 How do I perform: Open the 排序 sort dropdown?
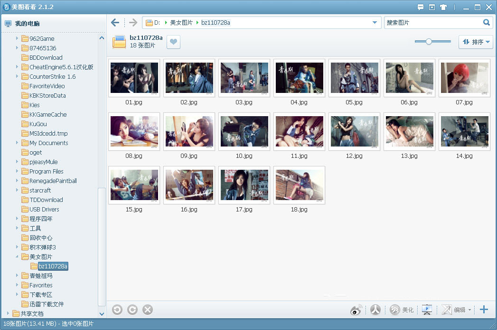[x=476, y=42]
